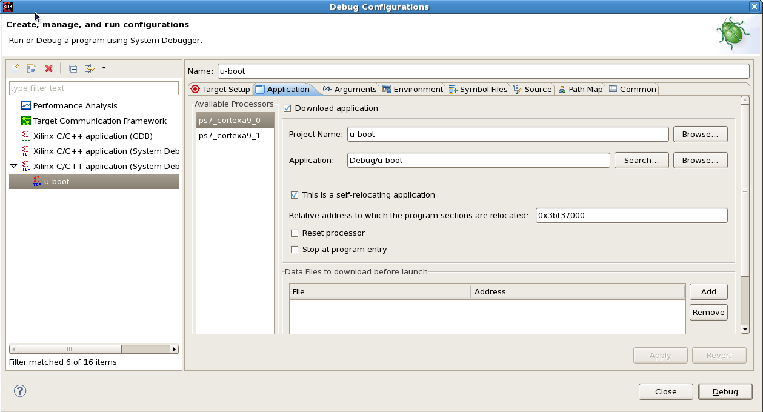
Task: Click the Performance Analysis icon
Action: point(26,105)
